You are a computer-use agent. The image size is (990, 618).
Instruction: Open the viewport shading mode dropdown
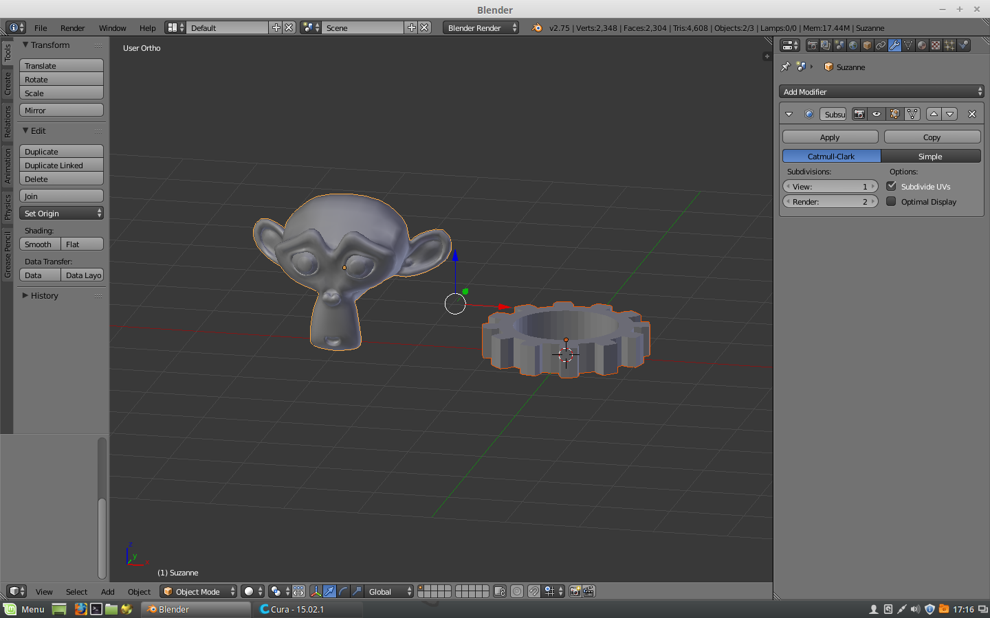pos(253,591)
